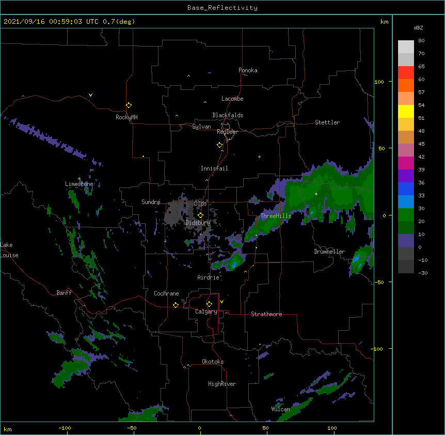The width and height of the screenshot is (445, 435).
Task: Click the bright green swatch beside 30 dBZ
Action: (x=406, y=215)
